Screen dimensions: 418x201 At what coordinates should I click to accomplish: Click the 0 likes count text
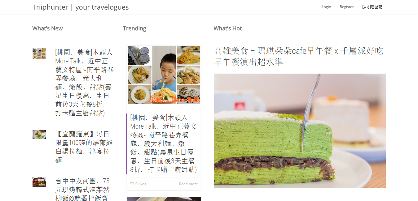pyautogui.click(x=141, y=184)
